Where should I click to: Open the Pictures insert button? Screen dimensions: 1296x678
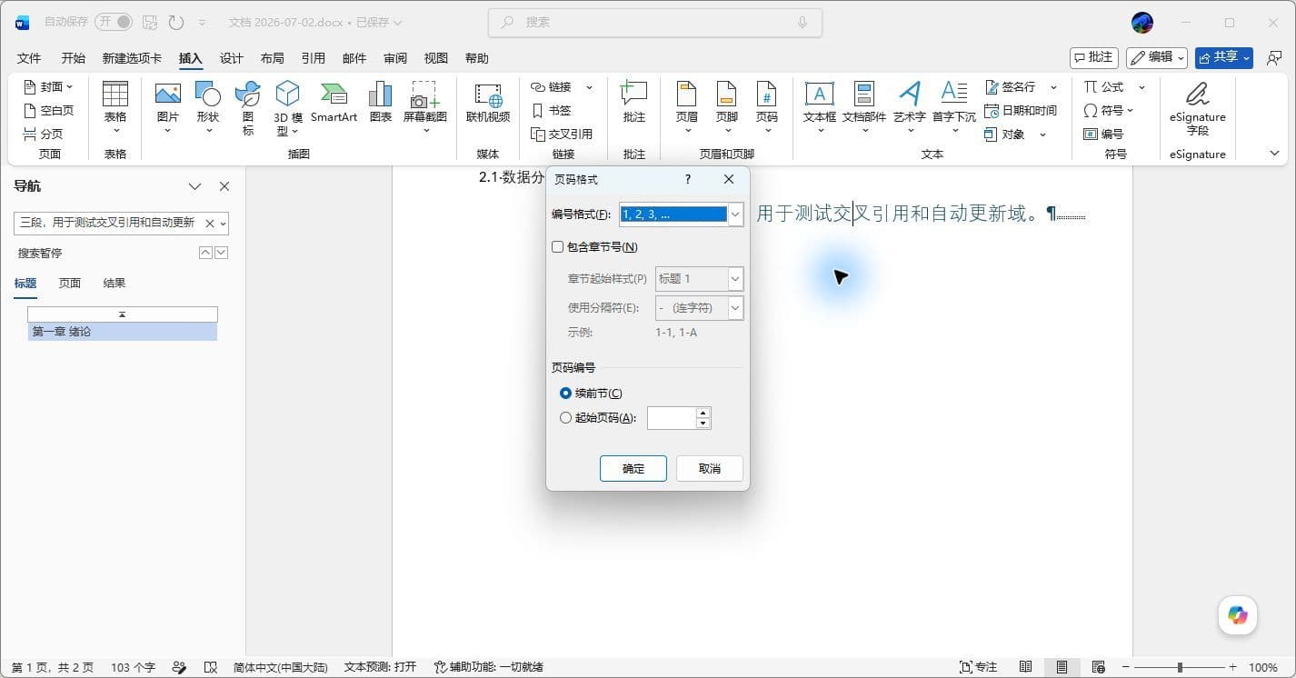pos(168,107)
